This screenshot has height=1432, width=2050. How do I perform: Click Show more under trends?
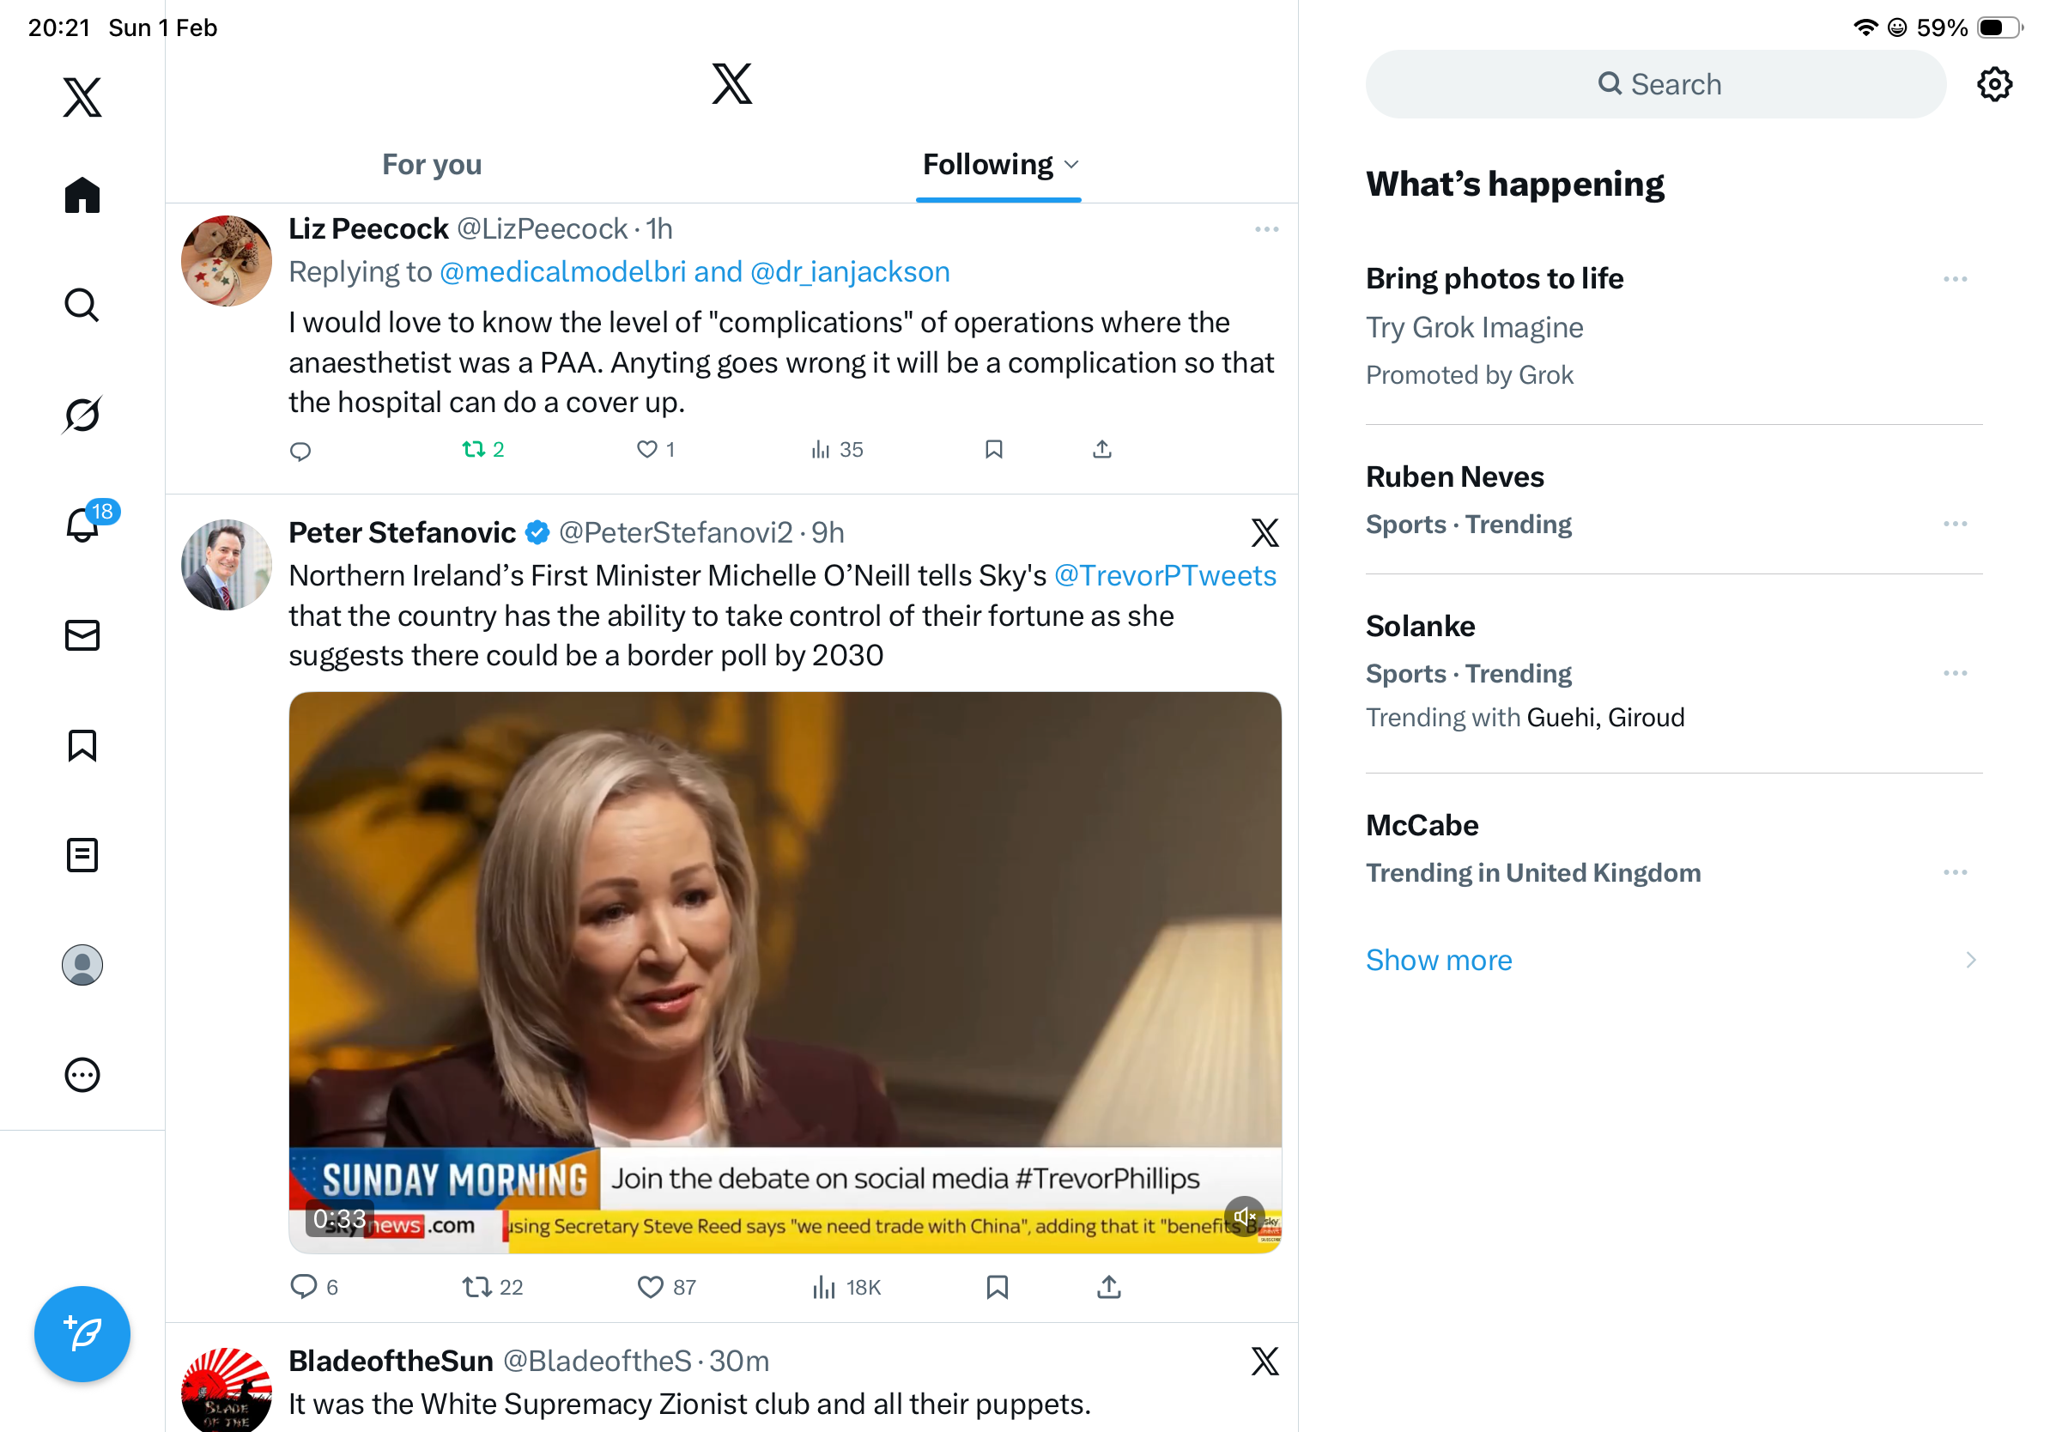tap(1439, 960)
